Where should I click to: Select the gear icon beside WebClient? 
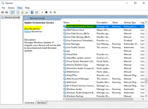[64, 82]
